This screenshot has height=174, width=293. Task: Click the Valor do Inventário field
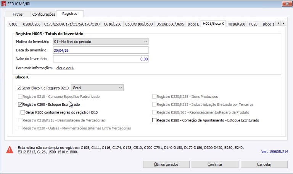tap(101, 59)
